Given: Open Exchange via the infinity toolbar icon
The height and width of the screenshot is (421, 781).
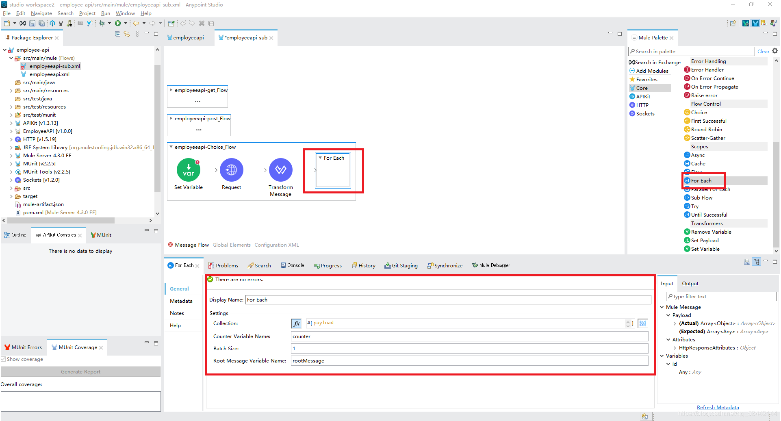Looking at the screenshot, I should pyautogui.click(x=23, y=24).
